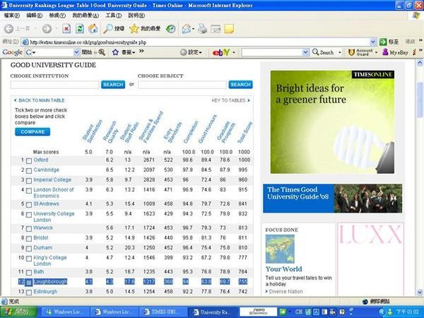Click the Nero Search taskbar box
The image size is (424, 318).
point(258,312)
